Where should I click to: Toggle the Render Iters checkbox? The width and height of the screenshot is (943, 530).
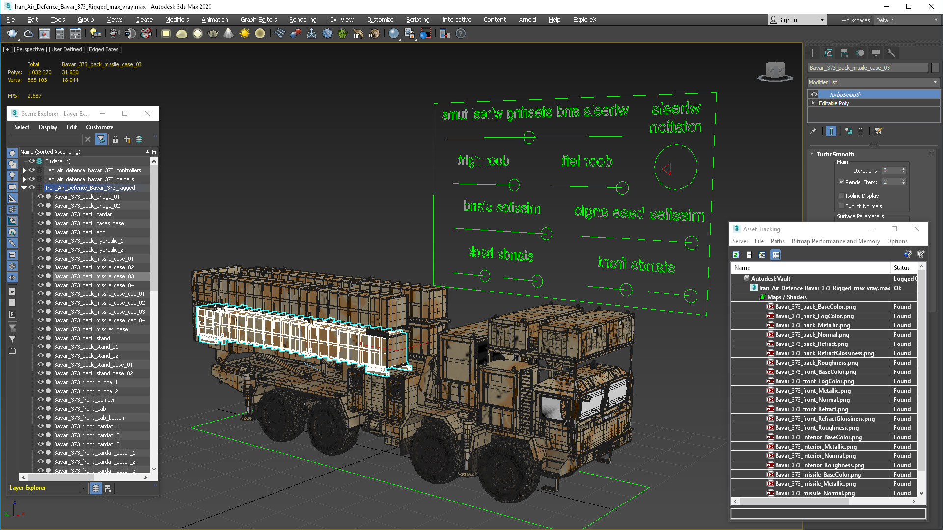(842, 182)
